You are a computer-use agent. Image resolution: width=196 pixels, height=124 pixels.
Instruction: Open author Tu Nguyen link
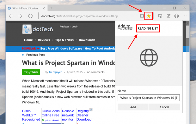tap(56, 72)
